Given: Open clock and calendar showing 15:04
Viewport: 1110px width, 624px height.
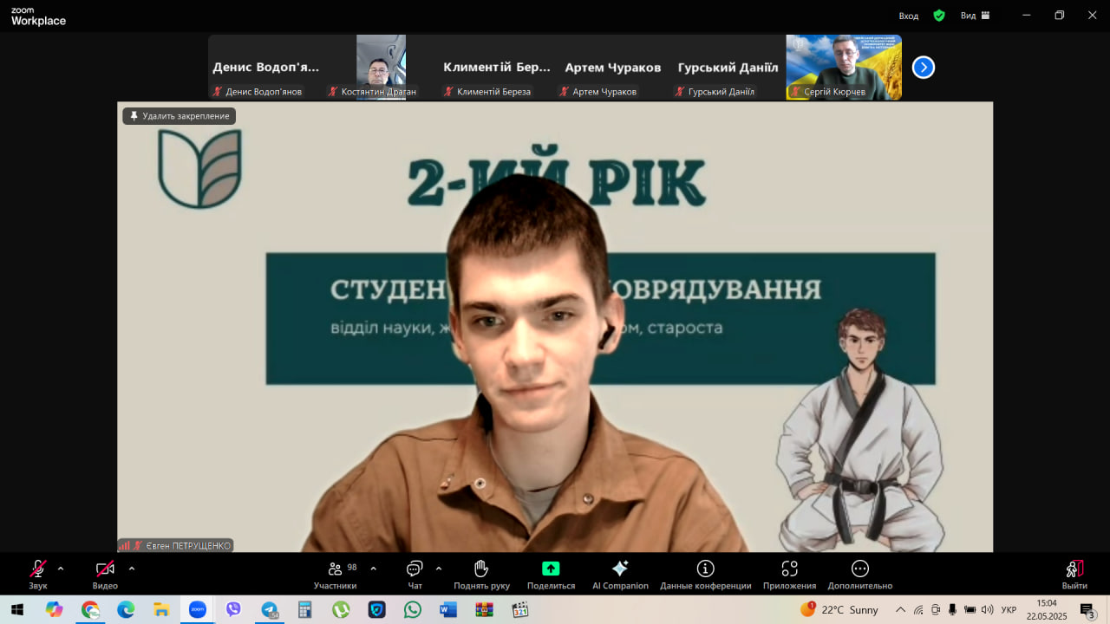Looking at the screenshot, I should (1047, 609).
